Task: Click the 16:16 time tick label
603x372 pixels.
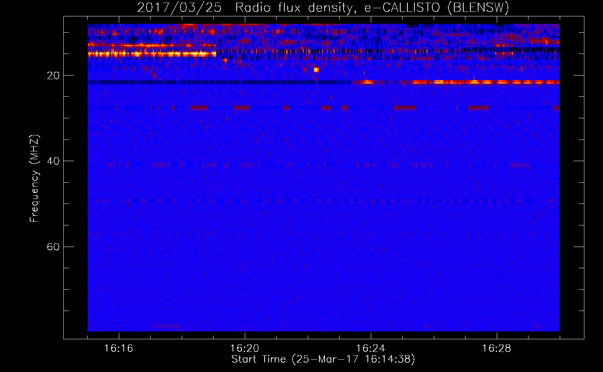Action: [x=119, y=349]
